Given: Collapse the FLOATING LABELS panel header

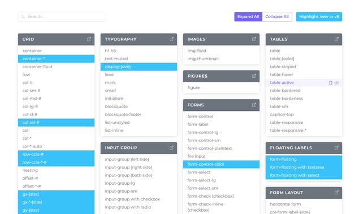Looking at the screenshot, I should tap(304, 148).
